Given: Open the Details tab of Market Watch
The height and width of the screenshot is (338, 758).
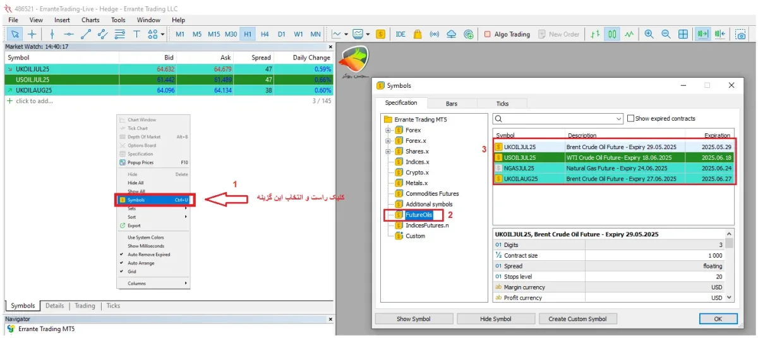Looking at the screenshot, I should pyautogui.click(x=54, y=306).
